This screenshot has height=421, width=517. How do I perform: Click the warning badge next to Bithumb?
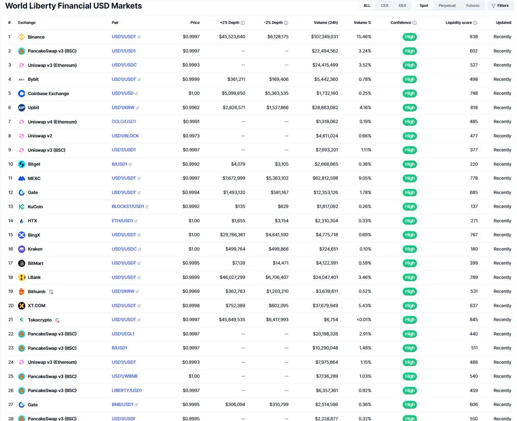click(x=51, y=292)
